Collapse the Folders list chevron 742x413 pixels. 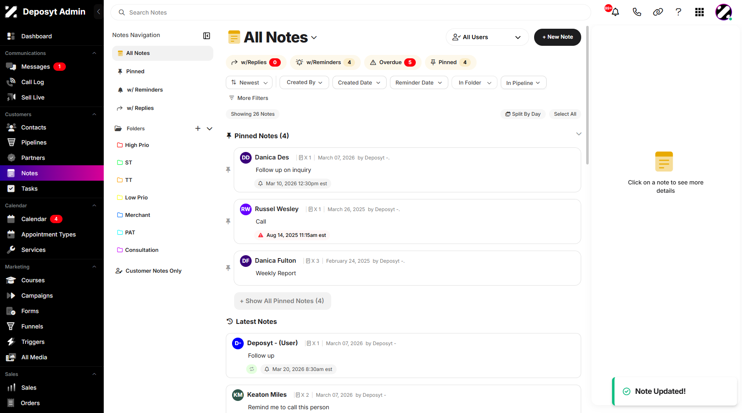click(x=210, y=129)
